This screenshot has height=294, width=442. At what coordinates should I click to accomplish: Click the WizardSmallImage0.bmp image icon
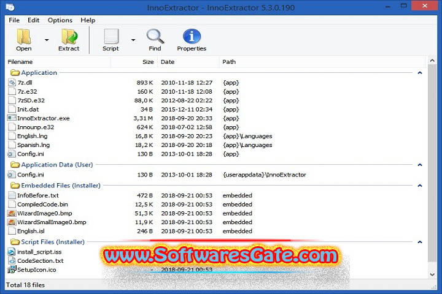(x=12, y=222)
